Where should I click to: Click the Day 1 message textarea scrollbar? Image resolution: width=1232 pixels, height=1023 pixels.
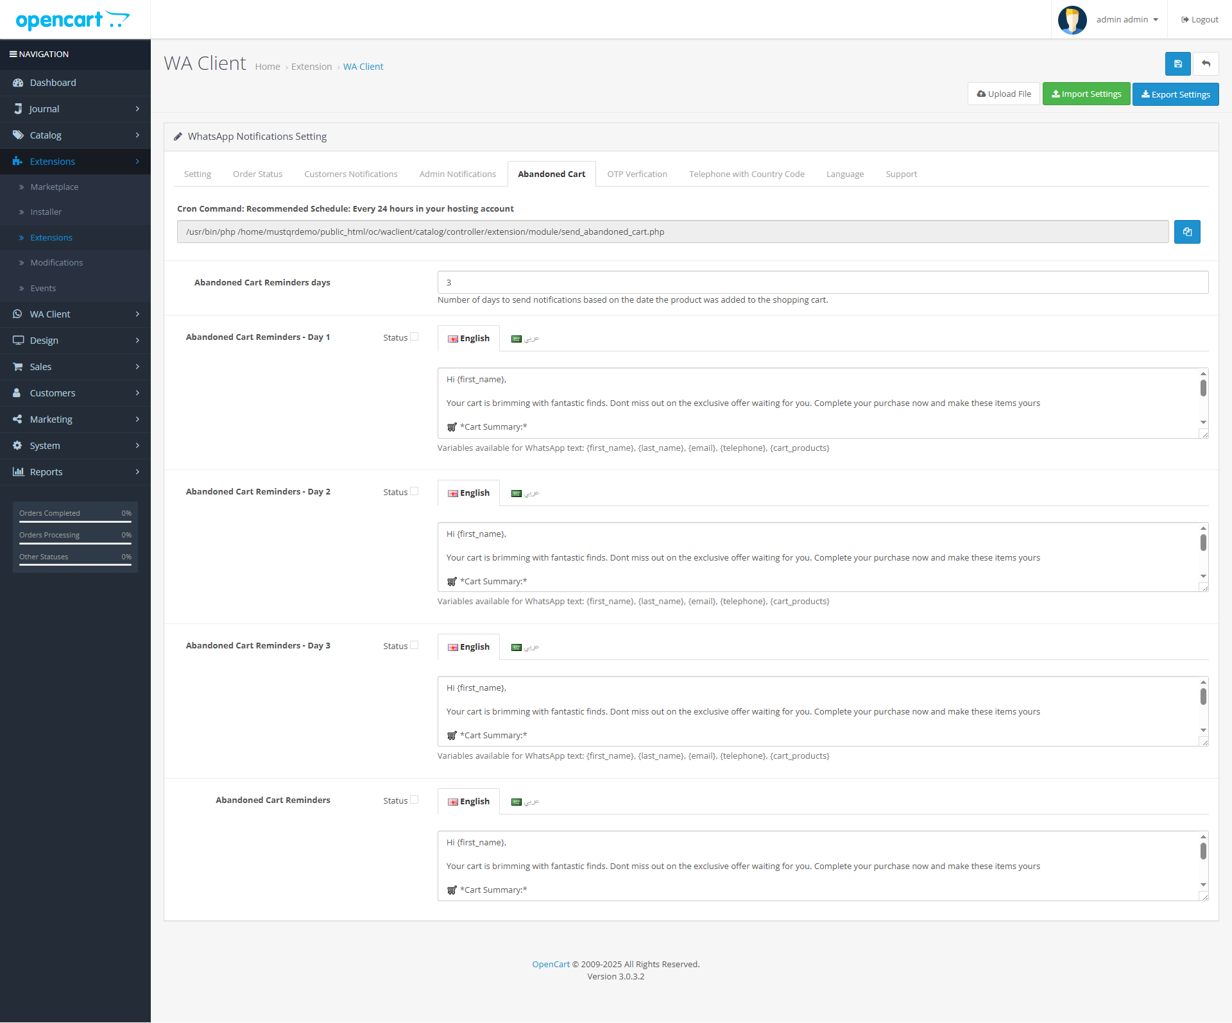[x=1203, y=389]
